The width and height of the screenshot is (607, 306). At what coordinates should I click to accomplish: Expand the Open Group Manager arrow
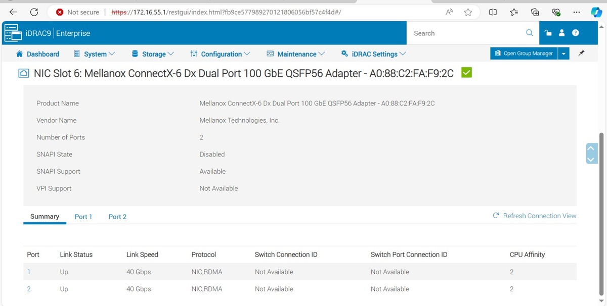pyautogui.click(x=564, y=54)
